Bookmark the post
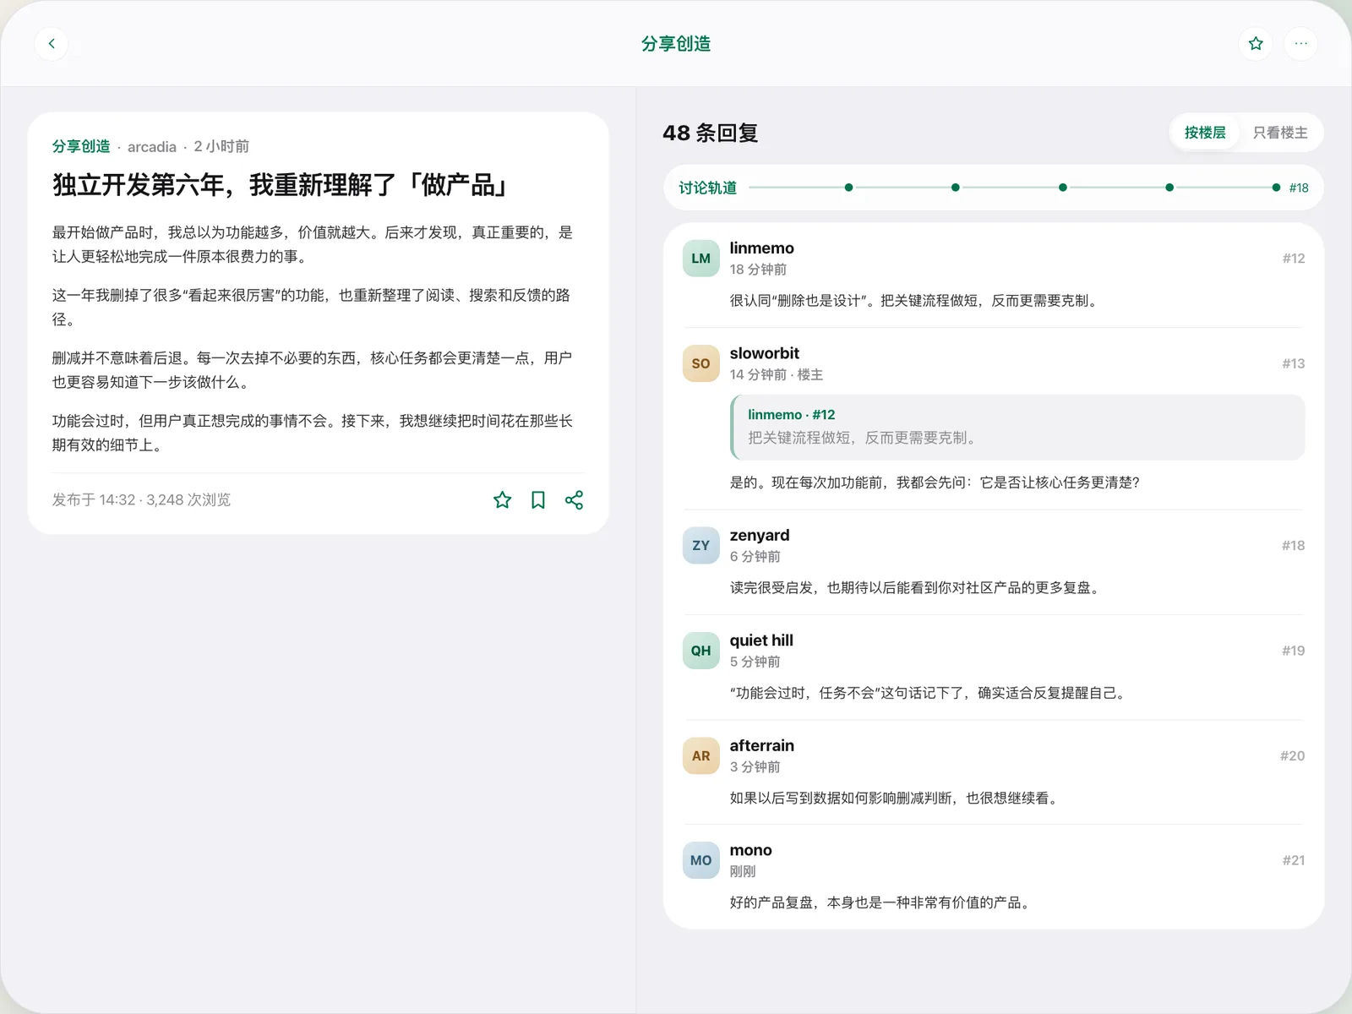Image resolution: width=1352 pixels, height=1014 pixels. 538,500
